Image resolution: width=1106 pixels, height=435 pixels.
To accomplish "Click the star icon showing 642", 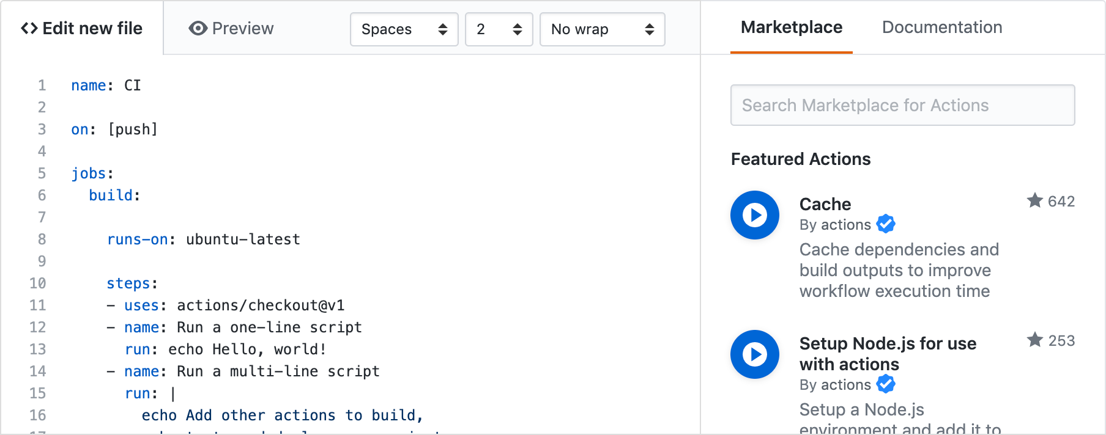I will point(1035,200).
